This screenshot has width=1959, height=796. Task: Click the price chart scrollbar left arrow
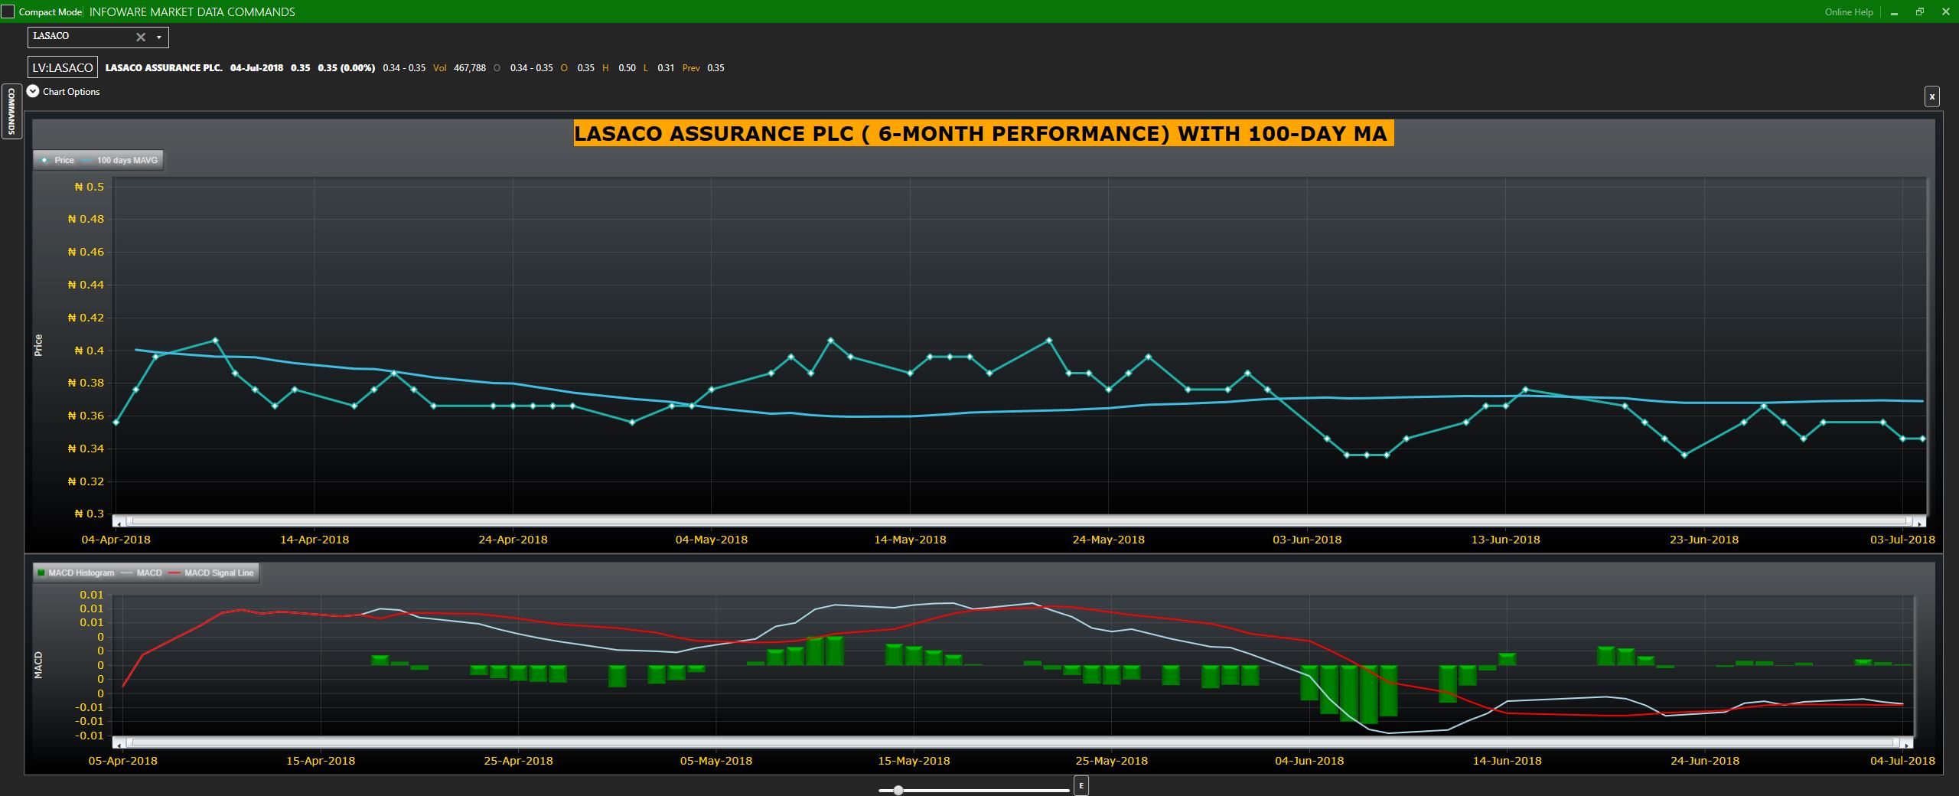[x=119, y=522]
